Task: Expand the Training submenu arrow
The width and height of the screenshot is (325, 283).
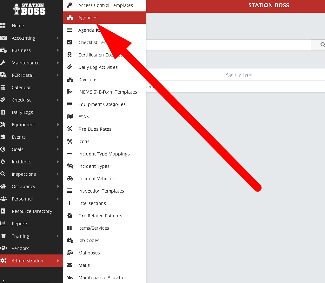Action: tap(58, 236)
